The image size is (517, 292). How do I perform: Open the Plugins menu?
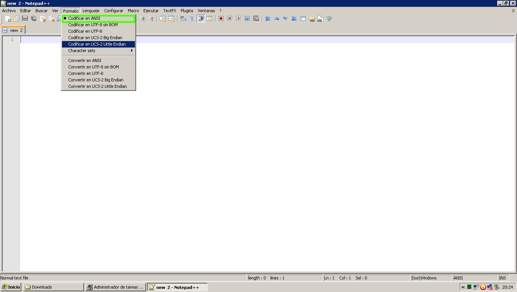(x=187, y=11)
